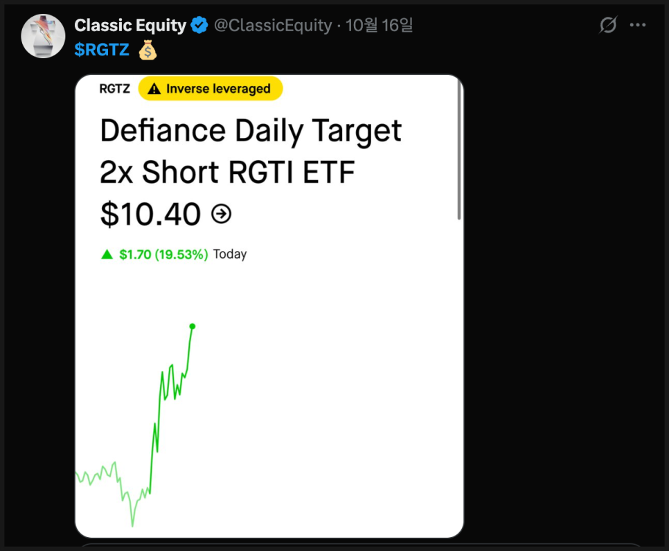Click the money bag emoji
The height and width of the screenshot is (551, 669).
pyautogui.click(x=148, y=50)
